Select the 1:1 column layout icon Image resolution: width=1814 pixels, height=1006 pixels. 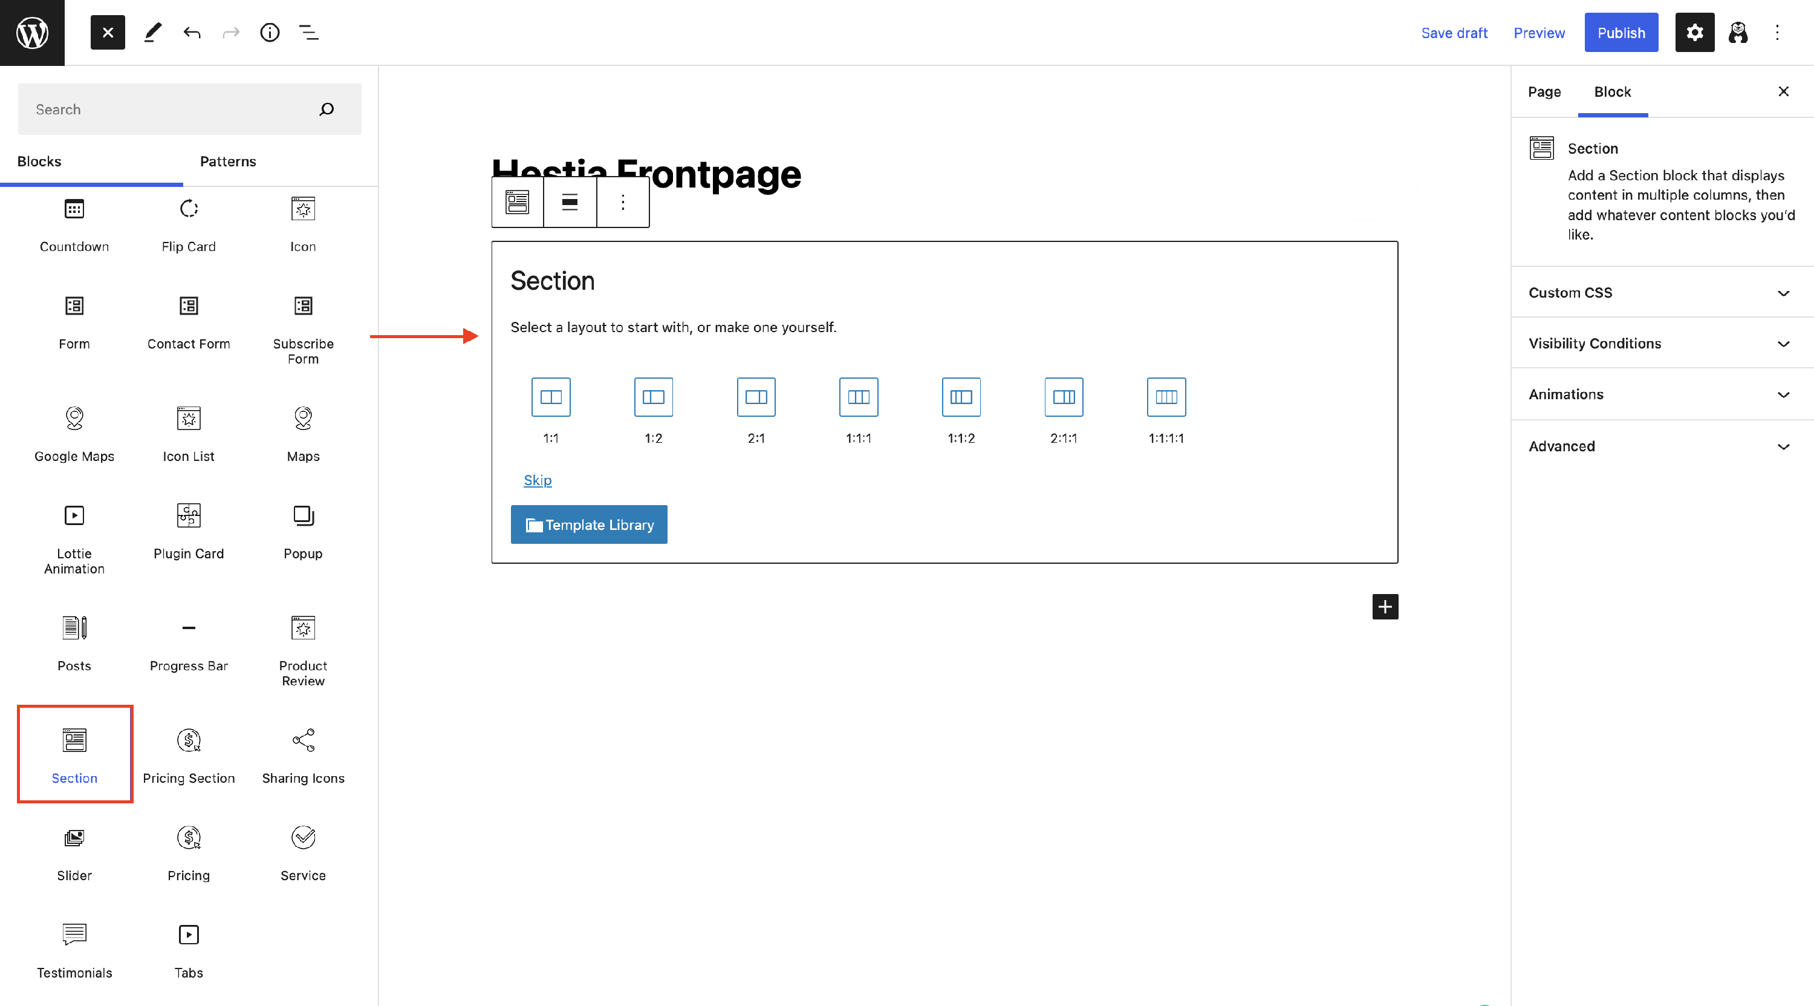[x=551, y=397]
